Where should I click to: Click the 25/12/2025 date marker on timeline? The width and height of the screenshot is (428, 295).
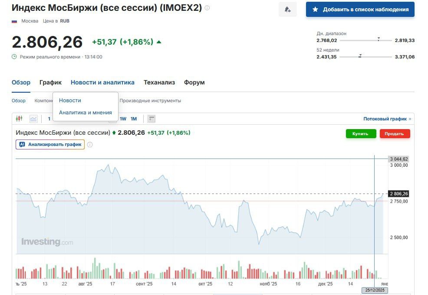tap(374, 290)
